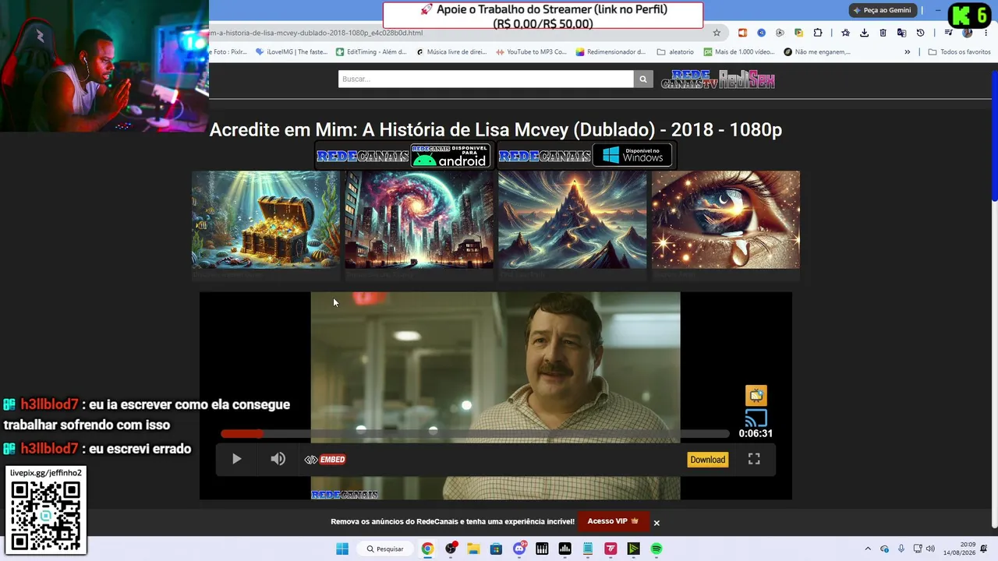The image size is (998, 561).
Task: Open File Explorer from the taskbar
Action: [x=473, y=549]
